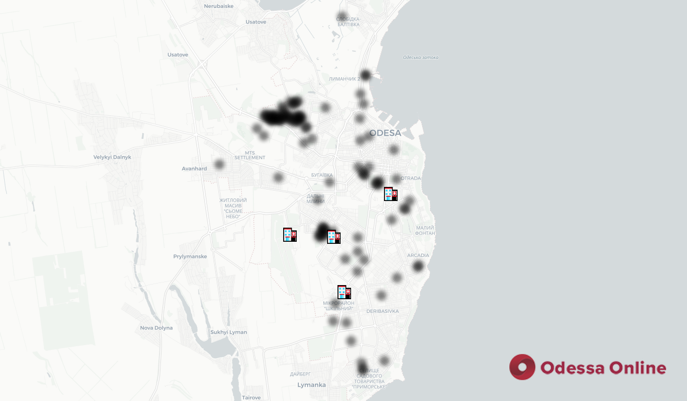Click the Одеська затока bay label
687x401 pixels.
click(421, 57)
